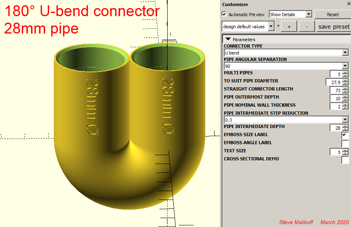
Task: Open the design default values preset dropdown
Action: (x=248, y=27)
